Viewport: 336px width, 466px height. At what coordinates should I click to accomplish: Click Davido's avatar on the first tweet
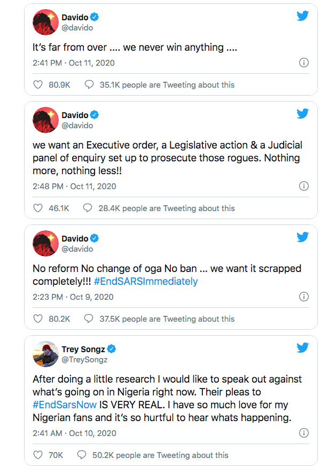(x=45, y=22)
